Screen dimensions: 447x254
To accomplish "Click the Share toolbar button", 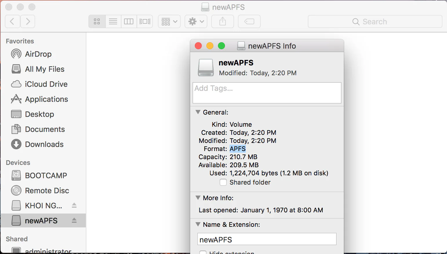I will (223, 21).
